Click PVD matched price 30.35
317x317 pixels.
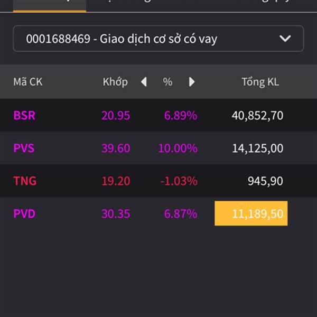point(116,213)
